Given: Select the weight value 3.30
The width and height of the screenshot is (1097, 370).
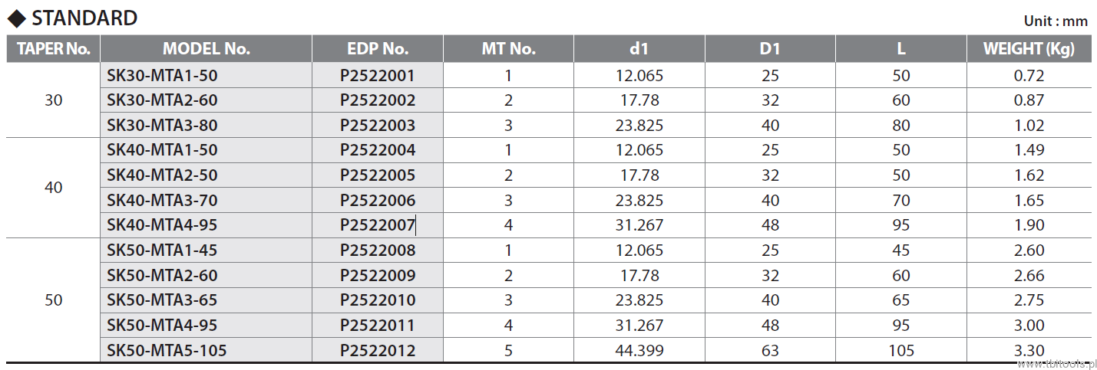Looking at the screenshot, I should (1028, 351).
